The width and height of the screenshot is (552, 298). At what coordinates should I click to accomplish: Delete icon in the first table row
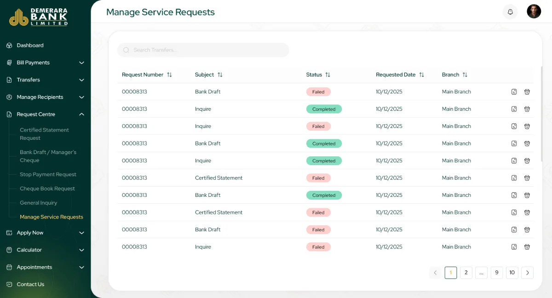(527, 92)
